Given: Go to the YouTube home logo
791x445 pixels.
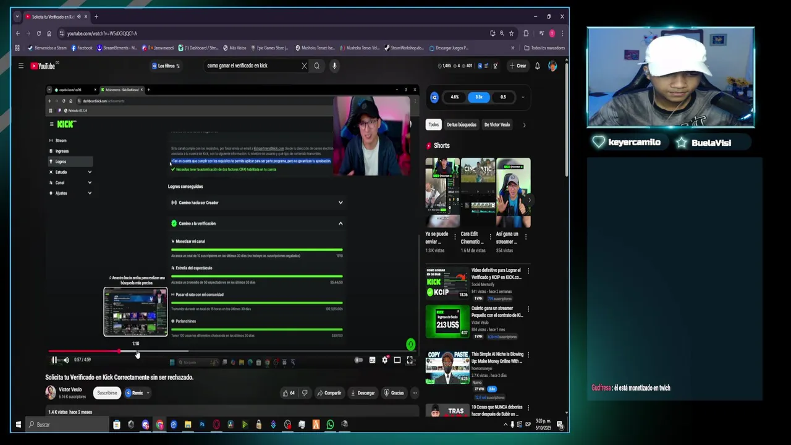Looking at the screenshot, I should click(x=43, y=66).
